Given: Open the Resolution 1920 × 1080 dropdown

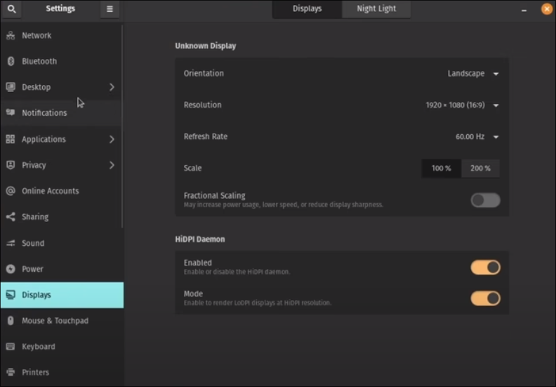Looking at the screenshot, I should tap(462, 105).
